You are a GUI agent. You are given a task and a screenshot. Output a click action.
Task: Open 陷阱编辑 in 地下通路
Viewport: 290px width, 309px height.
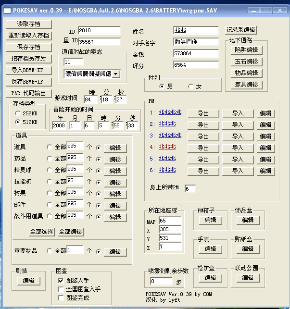[x=247, y=50]
